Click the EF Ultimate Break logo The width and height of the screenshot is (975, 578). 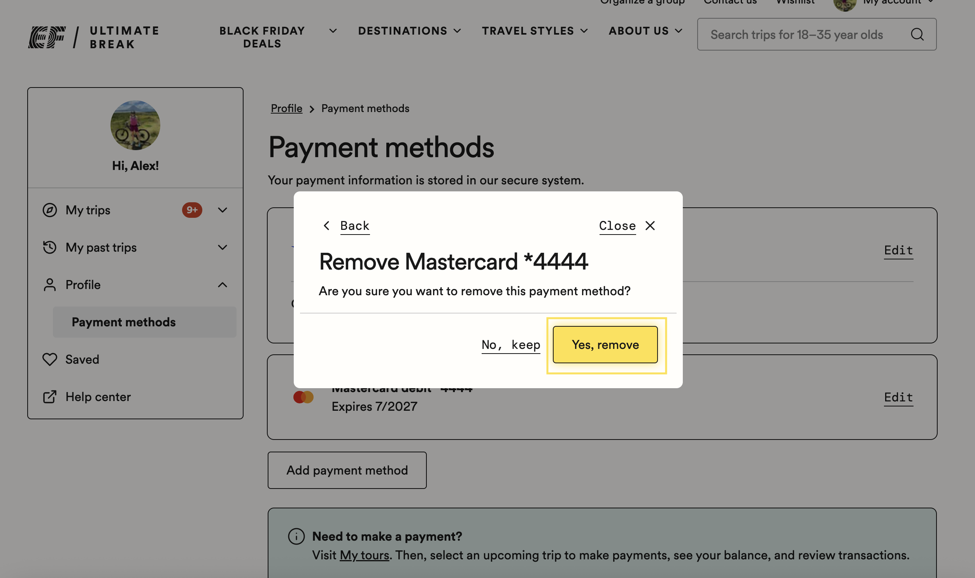coord(93,37)
